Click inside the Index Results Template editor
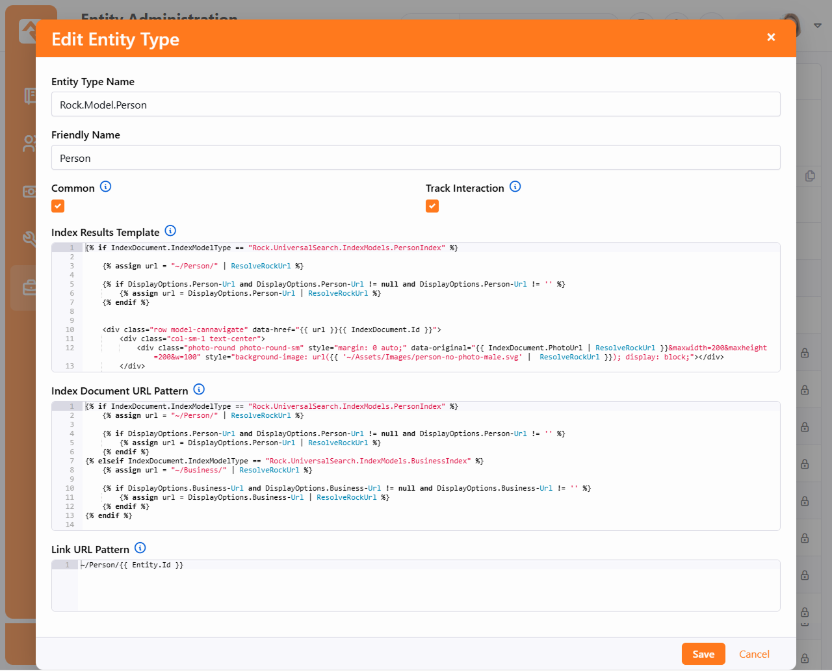The width and height of the screenshot is (832, 672). click(429, 307)
